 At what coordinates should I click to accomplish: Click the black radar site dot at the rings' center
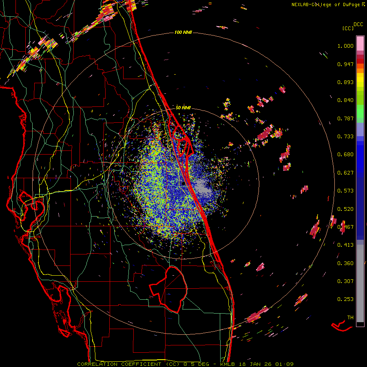(x=183, y=184)
